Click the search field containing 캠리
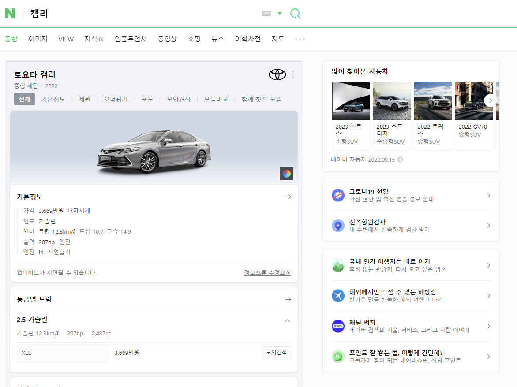 click(x=142, y=14)
